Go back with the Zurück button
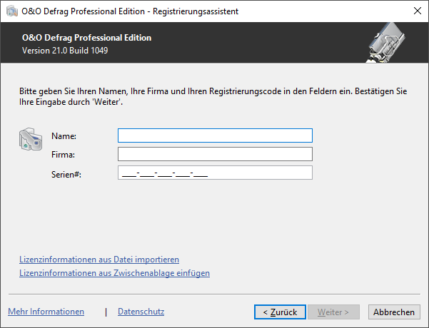The width and height of the screenshot is (429, 328). coord(280,312)
